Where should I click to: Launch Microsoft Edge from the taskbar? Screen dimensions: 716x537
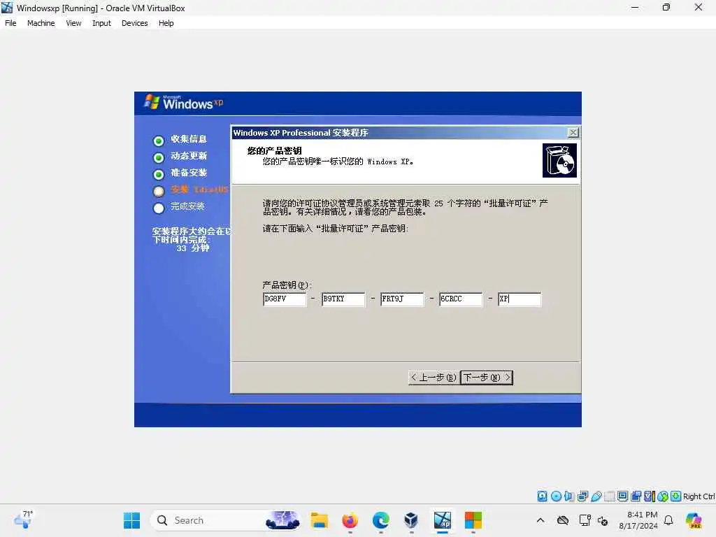coord(380,520)
